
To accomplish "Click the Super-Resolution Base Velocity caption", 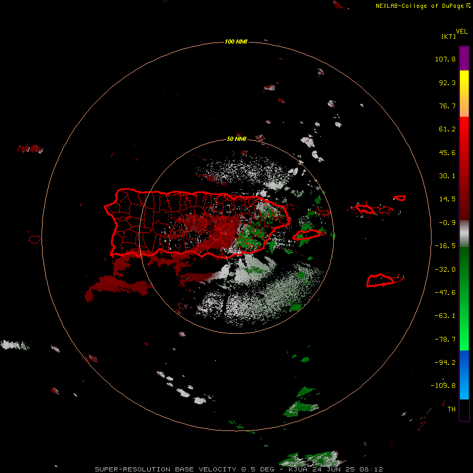I will pyautogui.click(x=239, y=469).
